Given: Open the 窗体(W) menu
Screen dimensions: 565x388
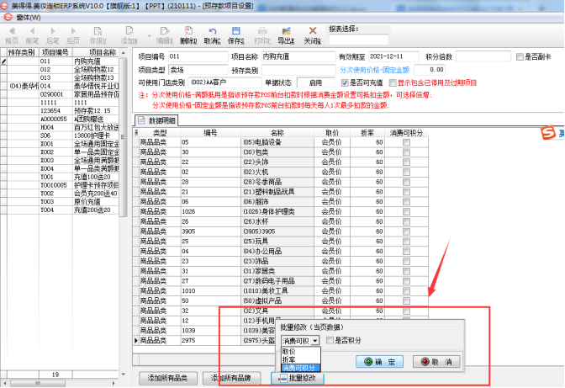Looking at the screenshot, I should point(29,18).
